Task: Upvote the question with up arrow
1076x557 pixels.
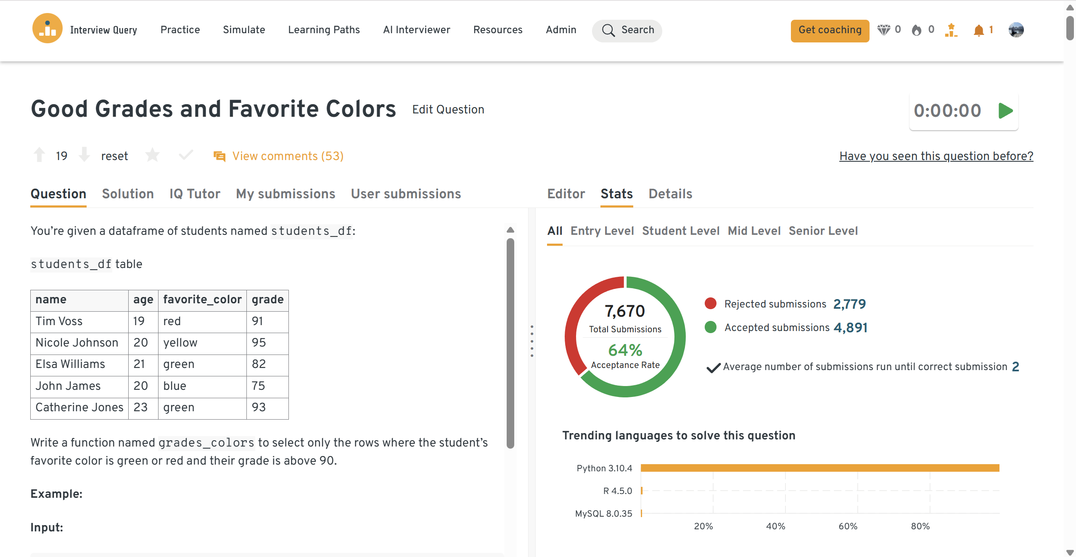Action: point(39,155)
